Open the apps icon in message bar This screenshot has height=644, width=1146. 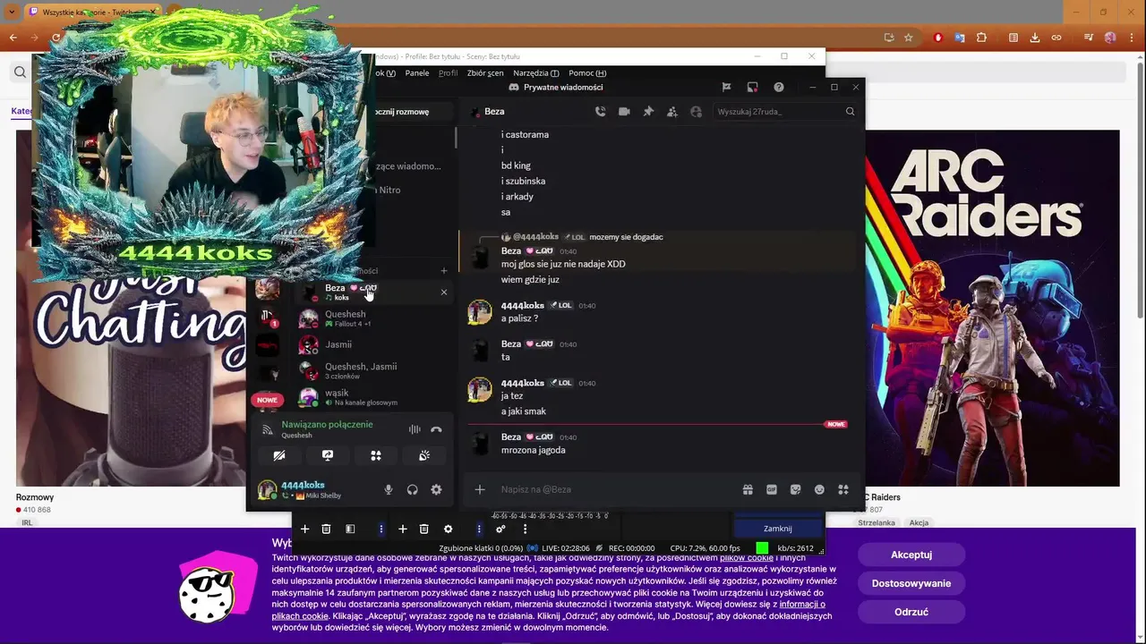point(842,489)
